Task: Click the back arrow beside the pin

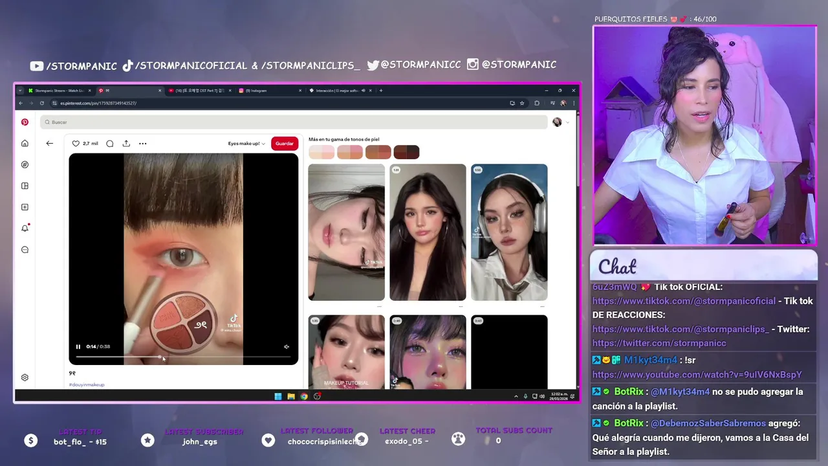Action: [49, 143]
